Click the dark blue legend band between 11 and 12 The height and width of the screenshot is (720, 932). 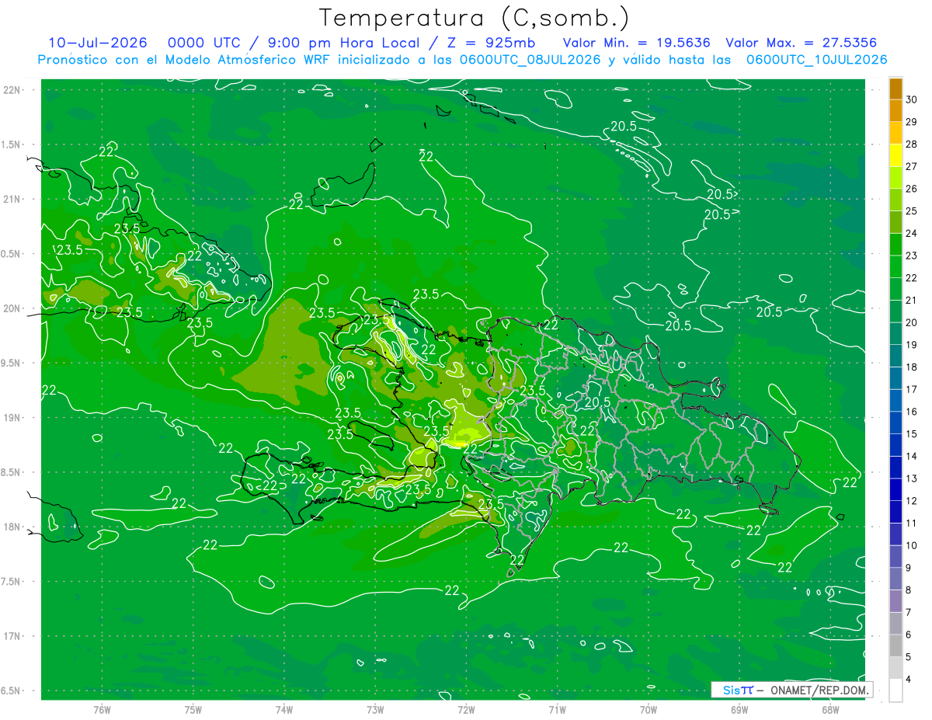click(x=895, y=512)
